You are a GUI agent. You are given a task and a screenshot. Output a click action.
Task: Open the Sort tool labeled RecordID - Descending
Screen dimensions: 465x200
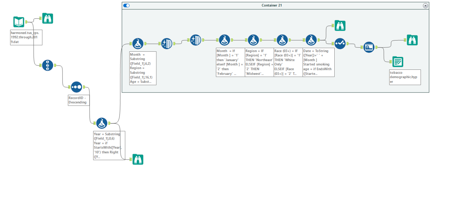77,87
